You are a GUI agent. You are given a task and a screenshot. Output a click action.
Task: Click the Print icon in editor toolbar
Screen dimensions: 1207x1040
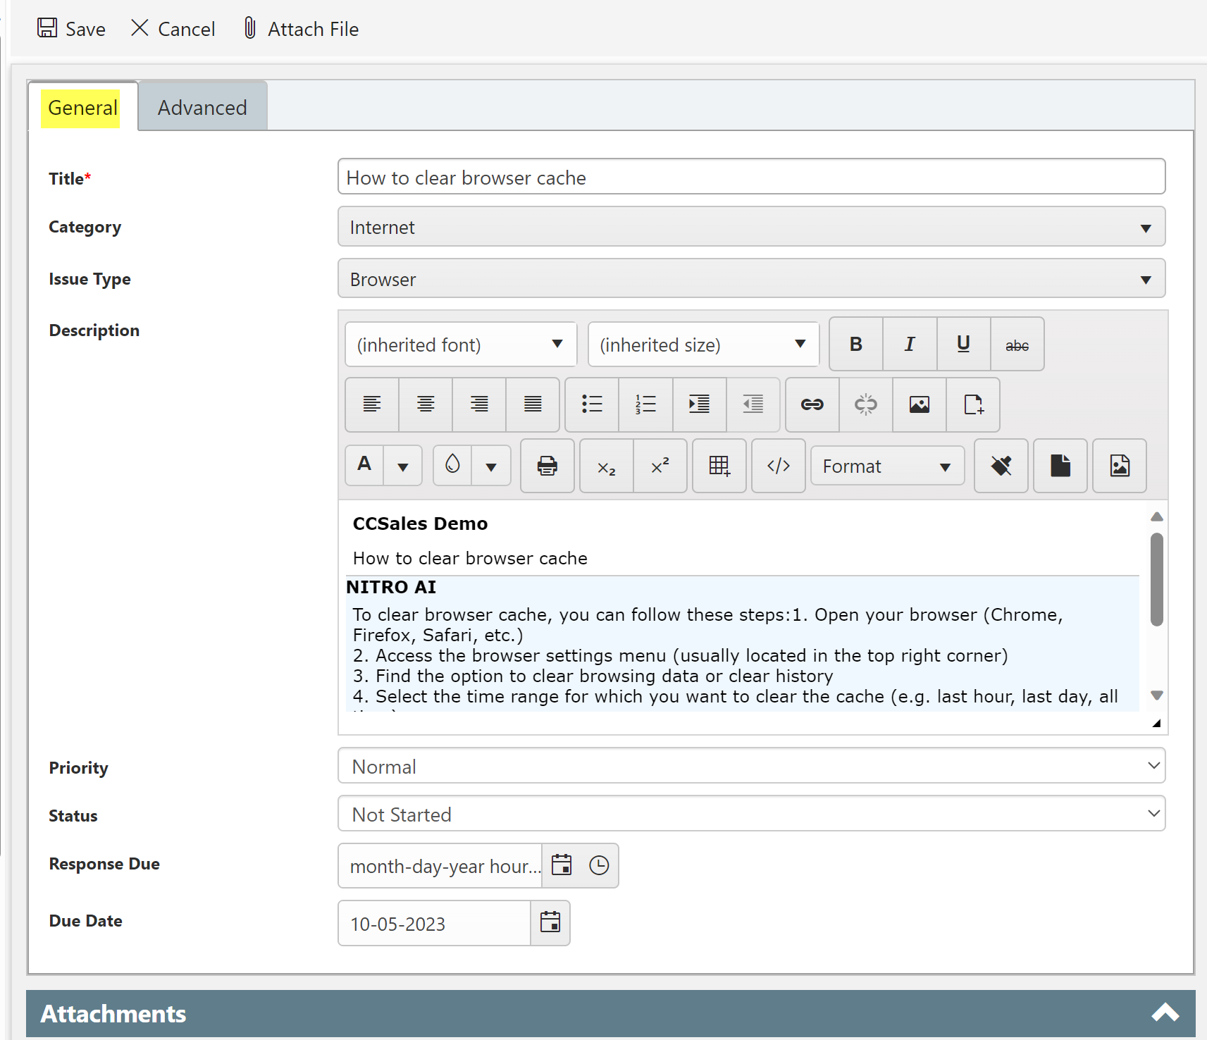point(547,466)
